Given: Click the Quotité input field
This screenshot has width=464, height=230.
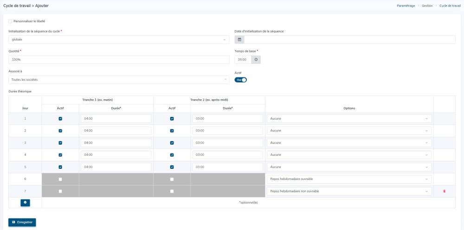Looking at the screenshot, I should pyautogui.click(x=118, y=60).
